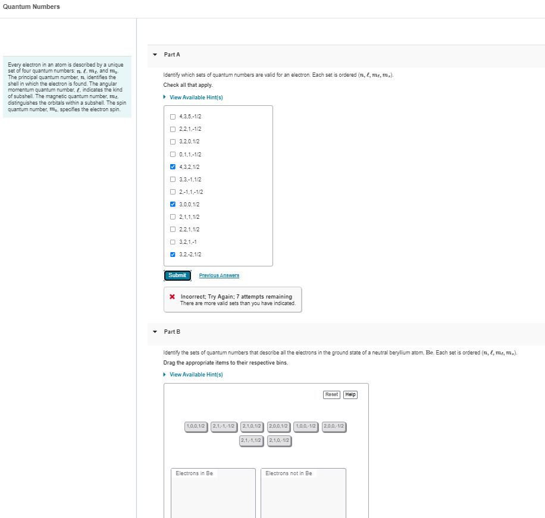Image resolution: width=545 pixels, height=518 pixels.
Task: Open Help for the sorting activity
Action: (350, 395)
